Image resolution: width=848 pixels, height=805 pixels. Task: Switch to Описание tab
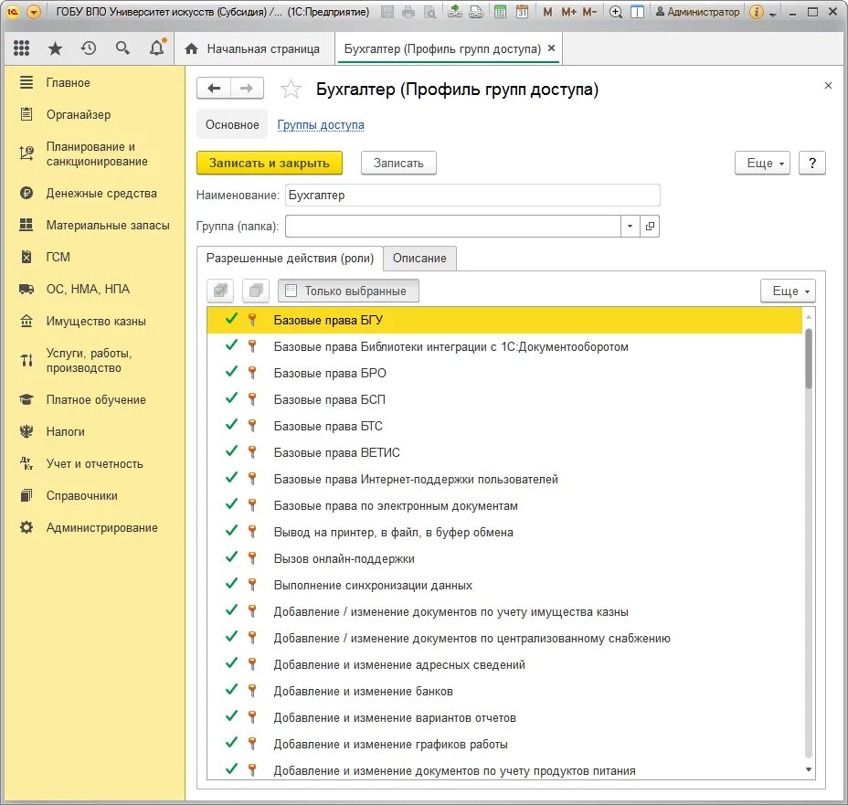(419, 259)
